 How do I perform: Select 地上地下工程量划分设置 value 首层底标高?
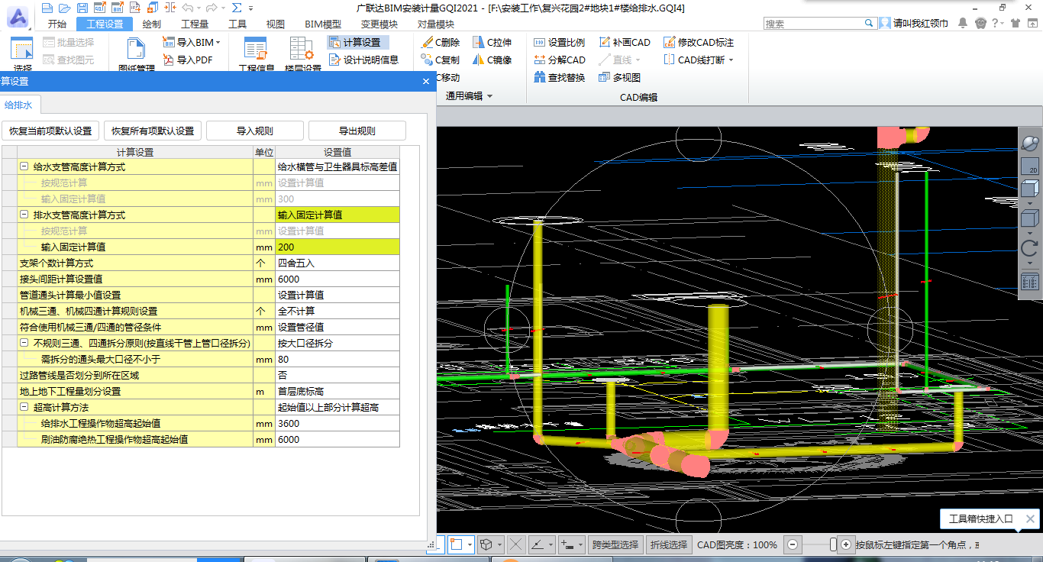[x=337, y=391]
